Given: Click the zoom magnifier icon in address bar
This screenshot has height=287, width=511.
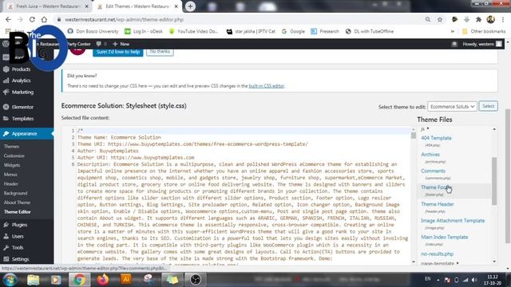Looking at the screenshot, I should (x=428, y=19).
